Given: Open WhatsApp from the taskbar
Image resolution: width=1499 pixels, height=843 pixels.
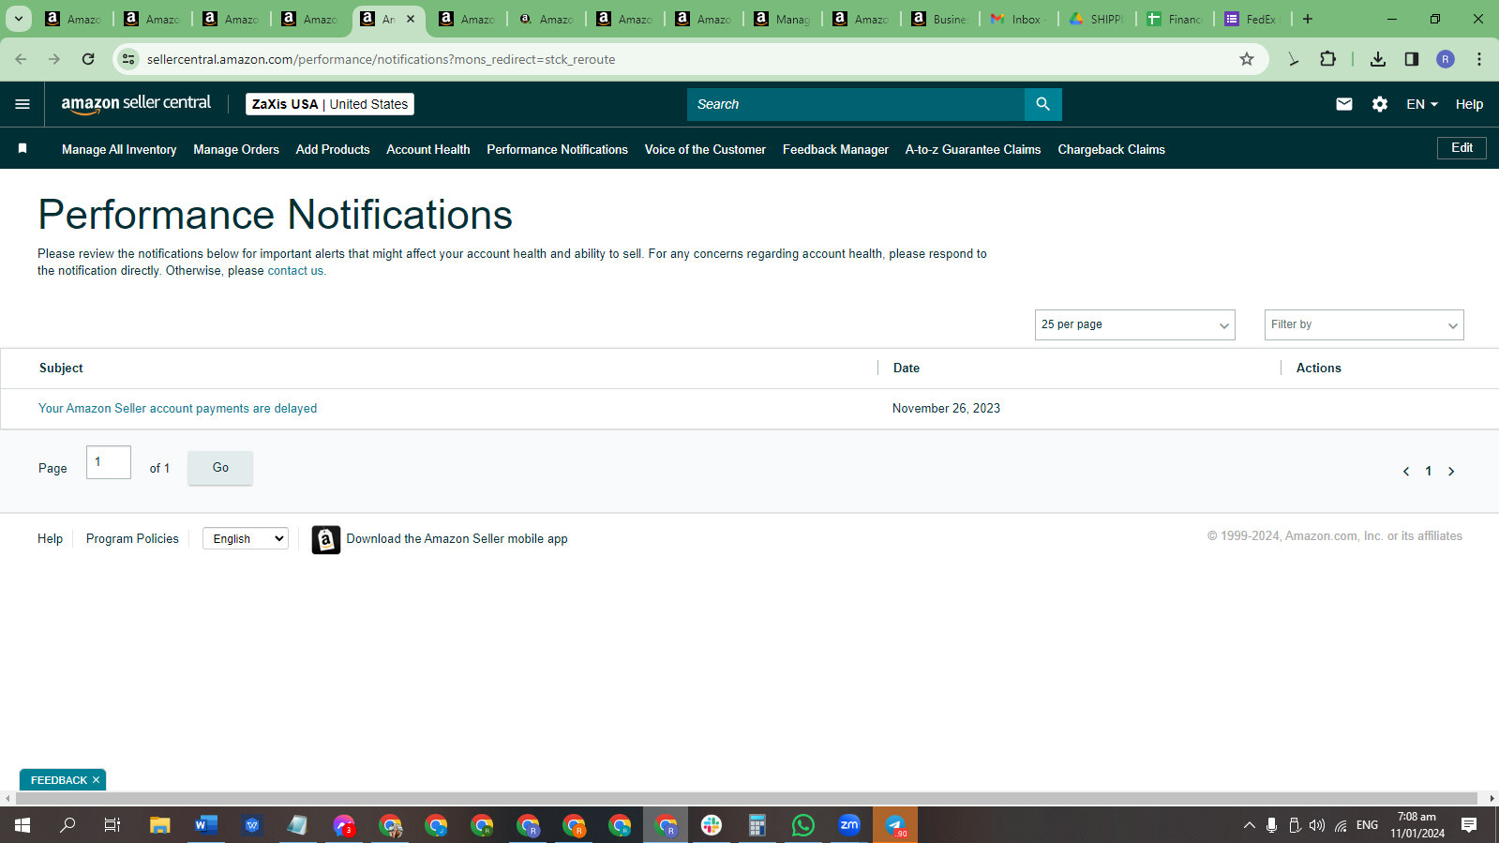Looking at the screenshot, I should click(x=803, y=825).
